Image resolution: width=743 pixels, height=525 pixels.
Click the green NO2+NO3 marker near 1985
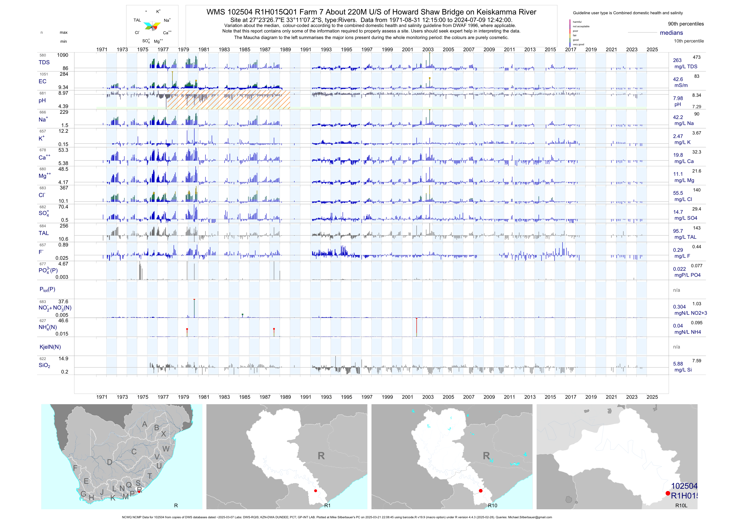click(242, 314)
